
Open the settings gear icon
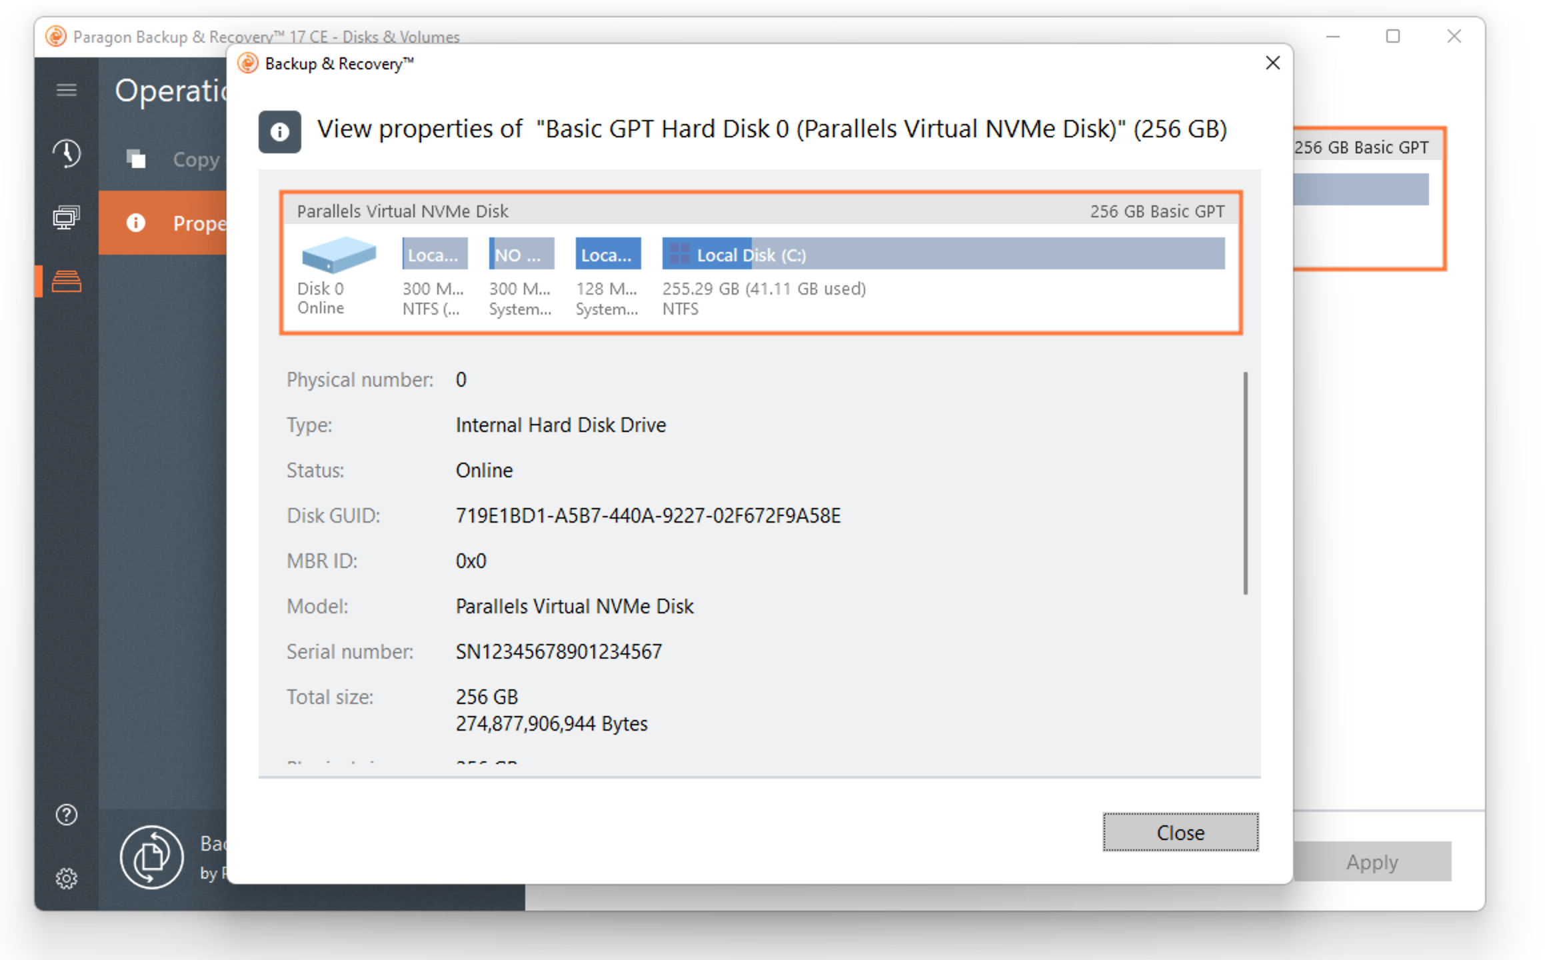[x=67, y=879]
